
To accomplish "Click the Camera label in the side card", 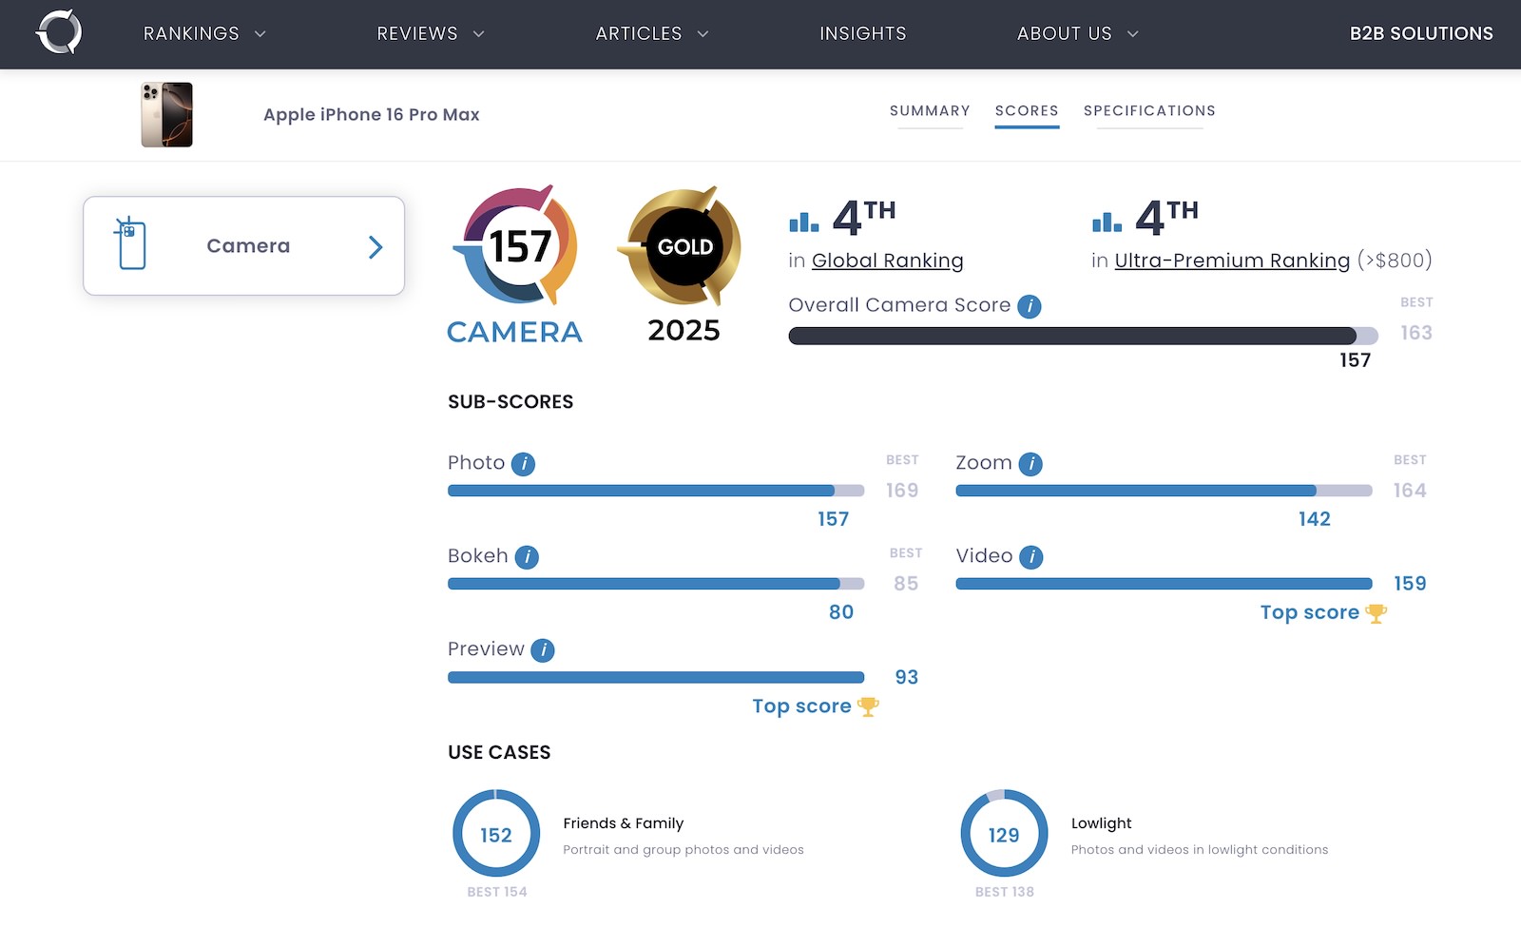I will coord(248,246).
